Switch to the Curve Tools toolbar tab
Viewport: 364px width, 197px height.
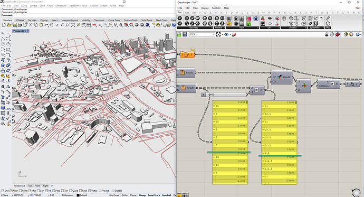point(114,20)
